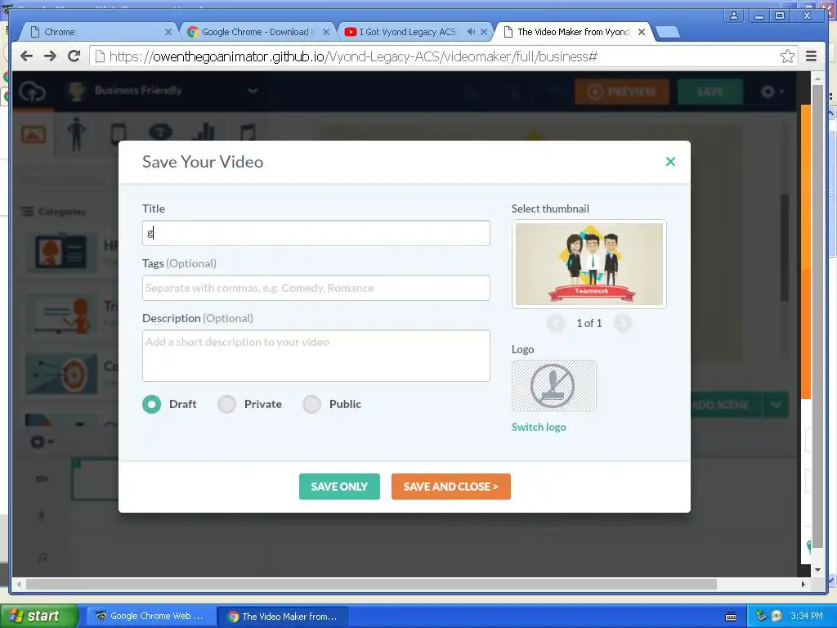The height and width of the screenshot is (628, 837).
Task: Select the Private radio option
Action: click(x=227, y=404)
